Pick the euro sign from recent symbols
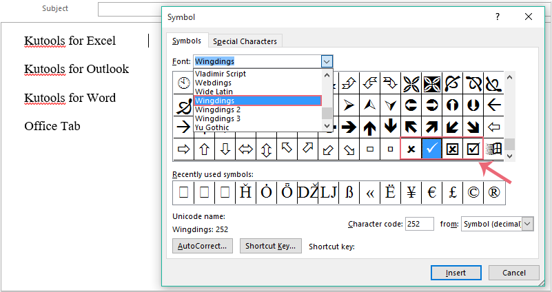552x292 pixels. click(x=433, y=193)
